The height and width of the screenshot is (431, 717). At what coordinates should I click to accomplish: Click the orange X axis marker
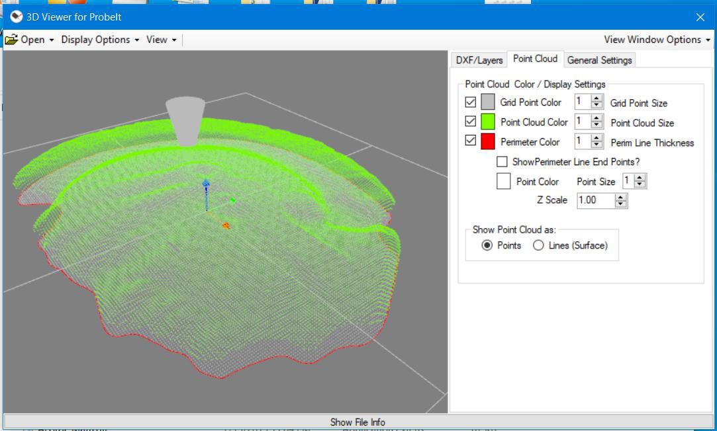226,225
